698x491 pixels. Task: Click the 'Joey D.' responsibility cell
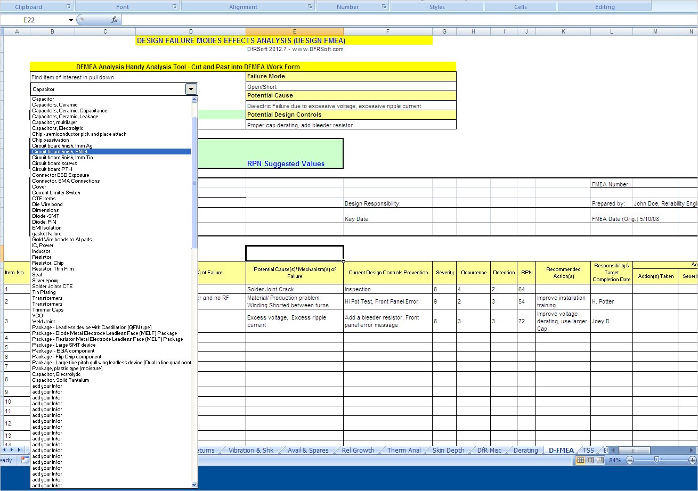click(x=611, y=321)
